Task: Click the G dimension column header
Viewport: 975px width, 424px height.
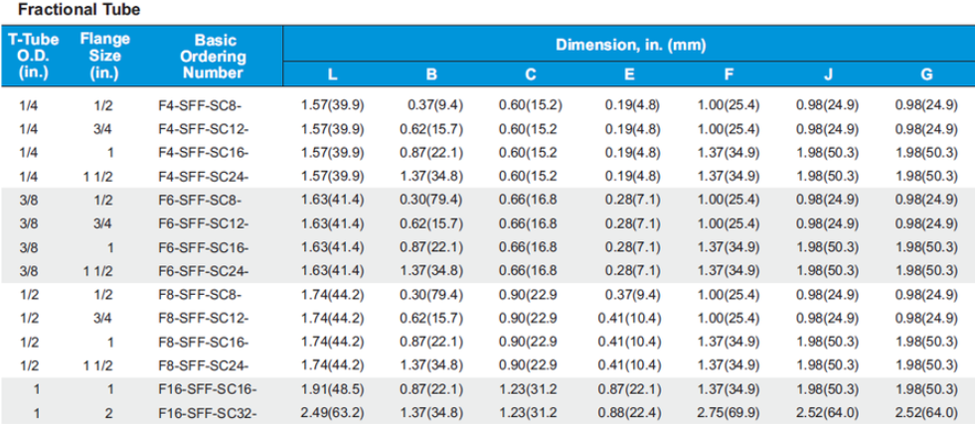Action: [x=926, y=74]
